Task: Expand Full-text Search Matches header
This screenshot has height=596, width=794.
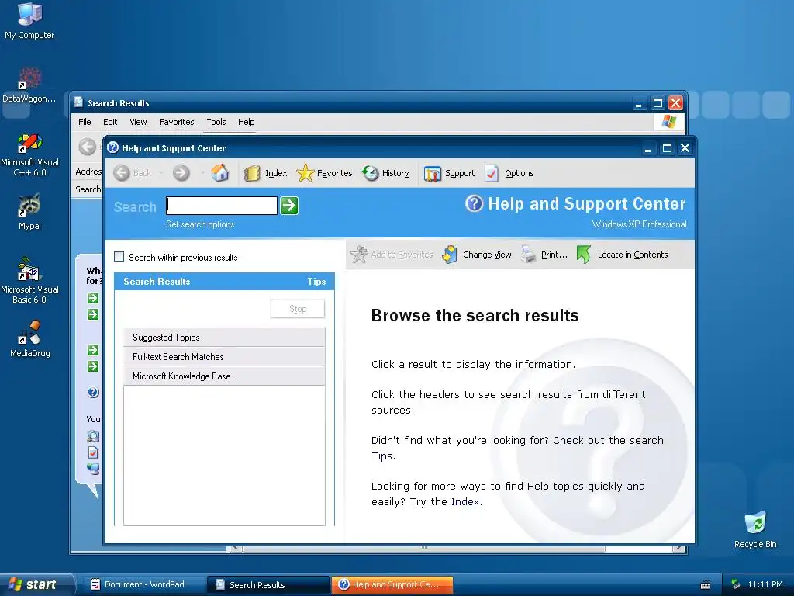Action: point(224,357)
